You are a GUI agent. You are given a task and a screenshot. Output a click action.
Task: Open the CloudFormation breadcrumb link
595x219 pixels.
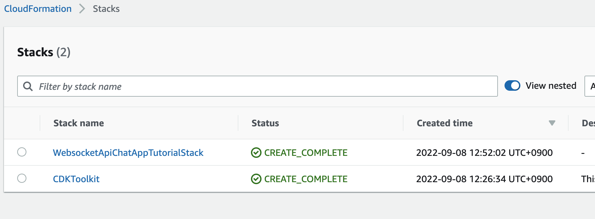pyautogui.click(x=38, y=9)
